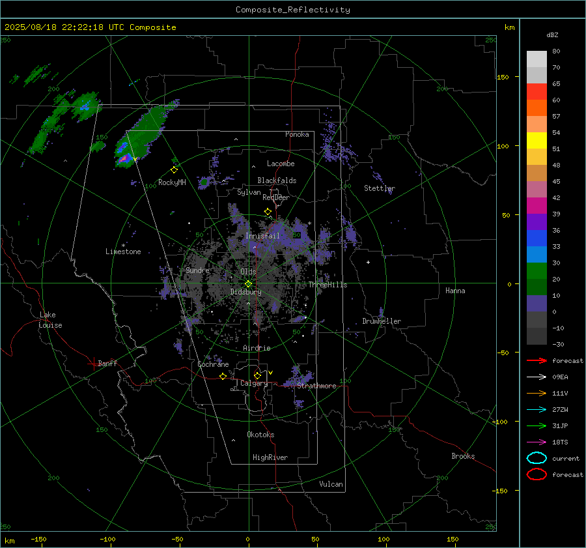The width and height of the screenshot is (586, 548).
Task: Click the Limestone label
Action: 123,252
